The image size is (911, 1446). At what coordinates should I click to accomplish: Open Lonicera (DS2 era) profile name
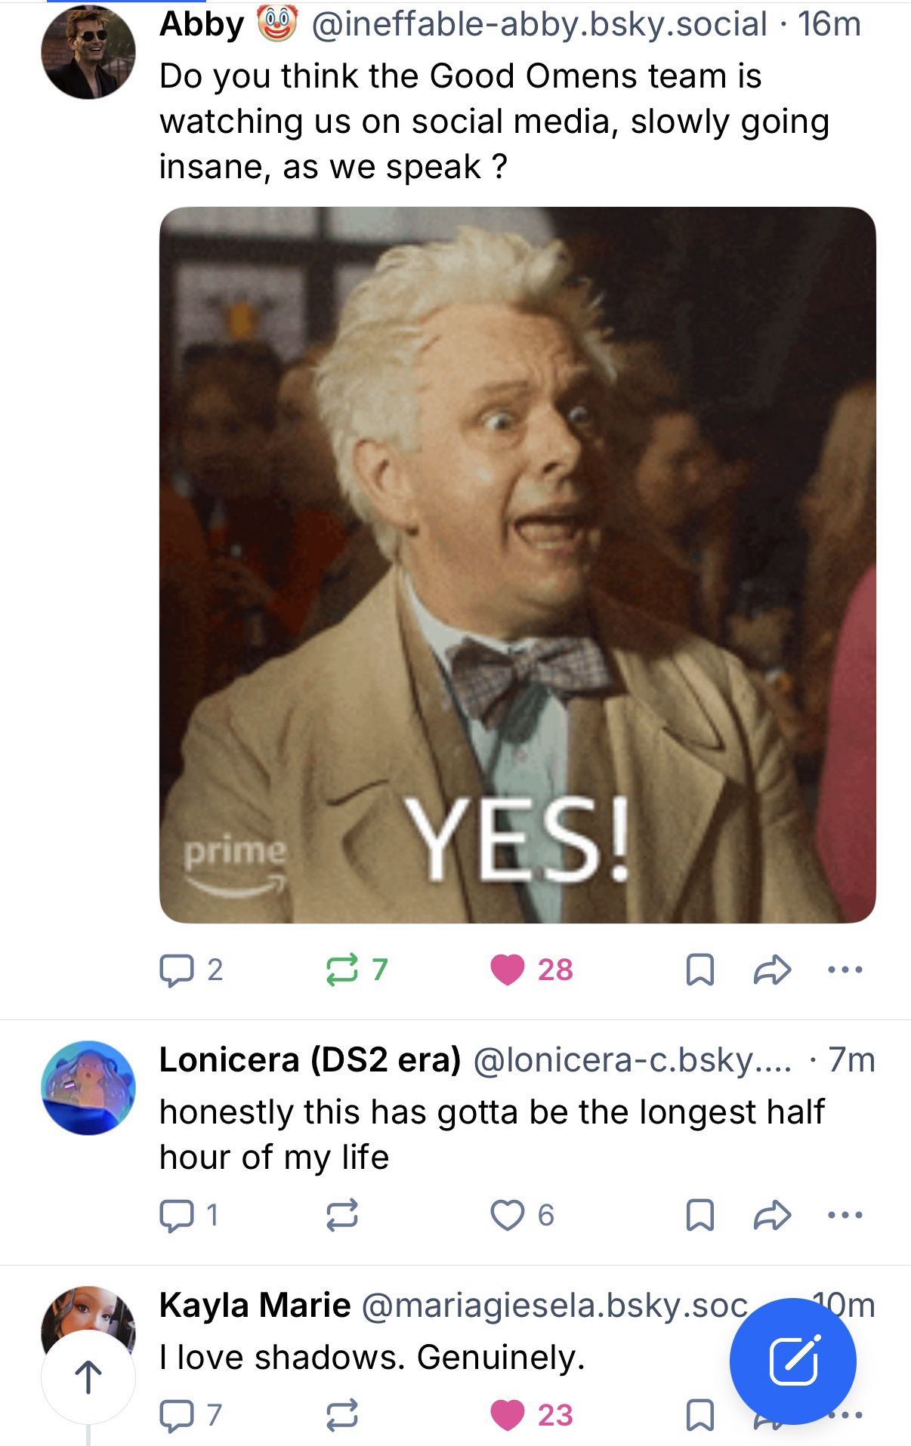click(310, 1060)
